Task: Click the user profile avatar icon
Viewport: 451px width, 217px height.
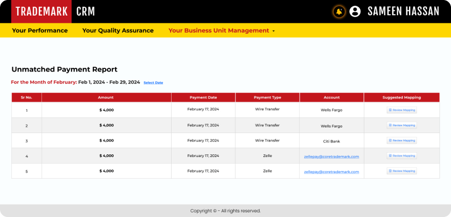Action: 355,11
